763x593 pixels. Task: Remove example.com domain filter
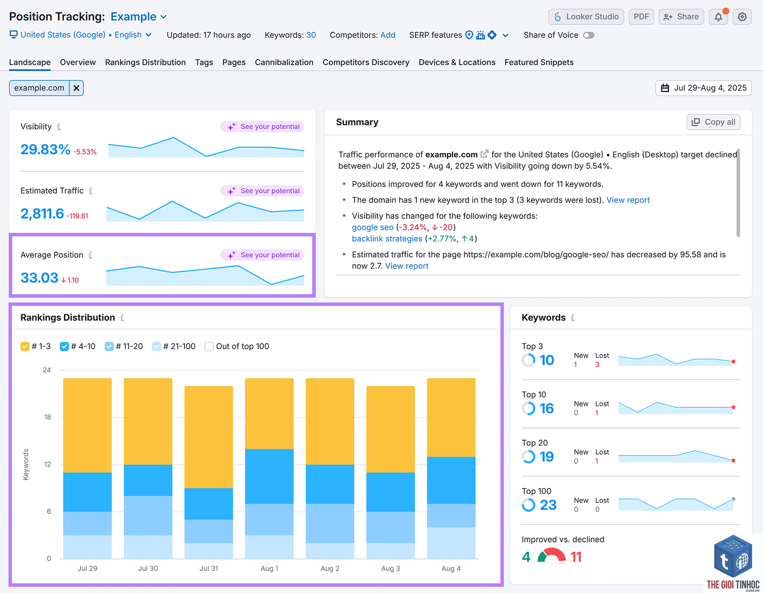[x=76, y=88]
